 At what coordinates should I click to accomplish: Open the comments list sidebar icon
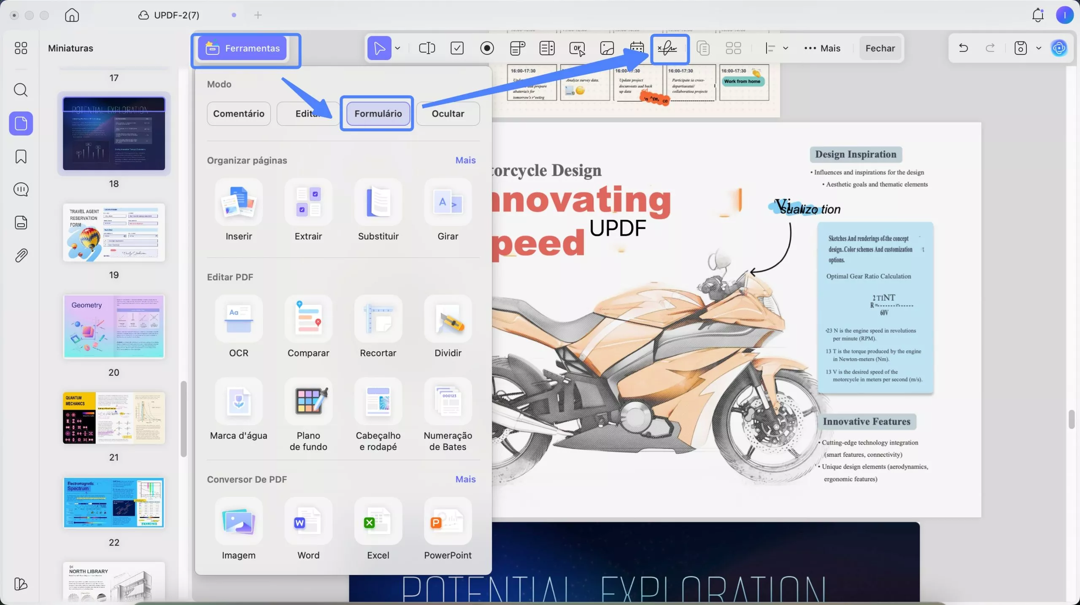pyautogui.click(x=21, y=190)
